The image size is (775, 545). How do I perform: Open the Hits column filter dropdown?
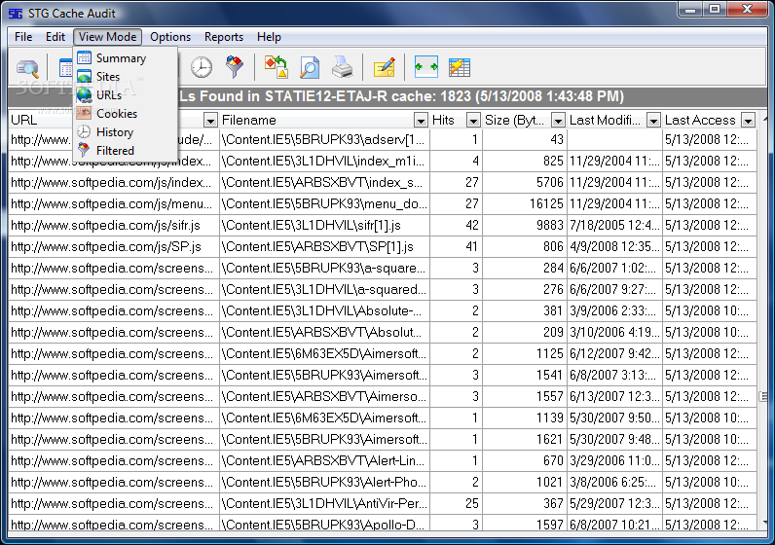473,120
